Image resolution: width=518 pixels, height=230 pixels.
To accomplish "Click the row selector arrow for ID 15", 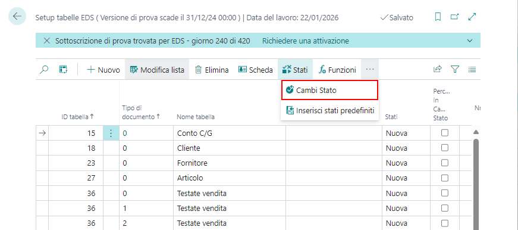I will tap(42, 133).
